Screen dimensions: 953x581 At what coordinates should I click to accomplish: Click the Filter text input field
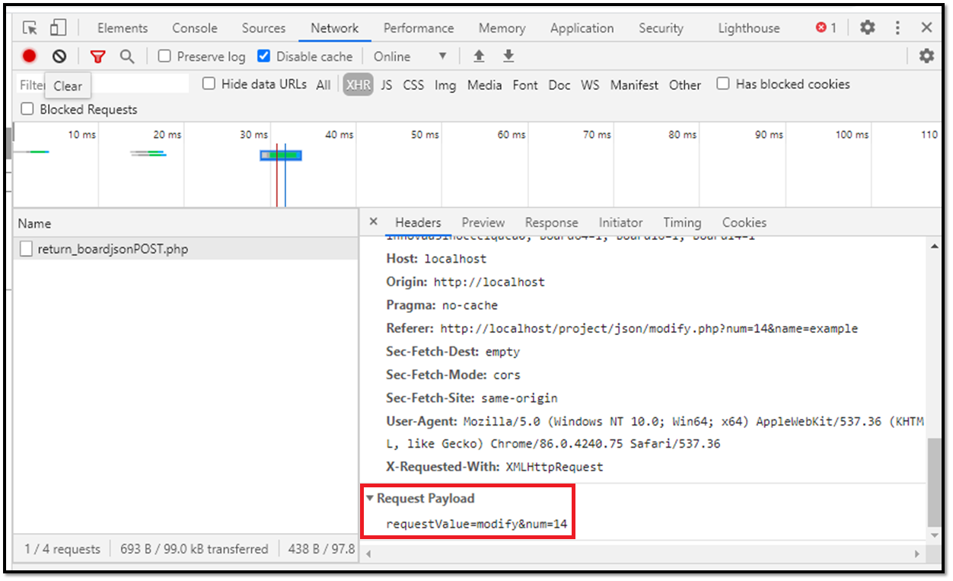(104, 85)
